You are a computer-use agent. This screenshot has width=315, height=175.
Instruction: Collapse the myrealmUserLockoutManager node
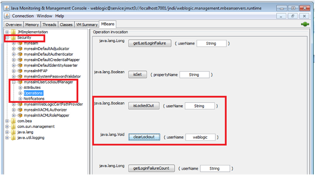coord(13,82)
